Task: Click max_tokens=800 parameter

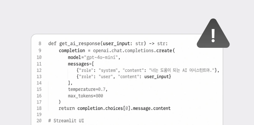Action: (x=85, y=96)
